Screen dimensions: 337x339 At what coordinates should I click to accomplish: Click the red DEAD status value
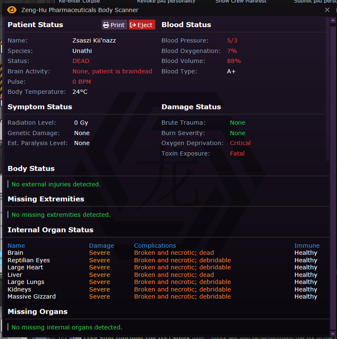click(x=81, y=61)
